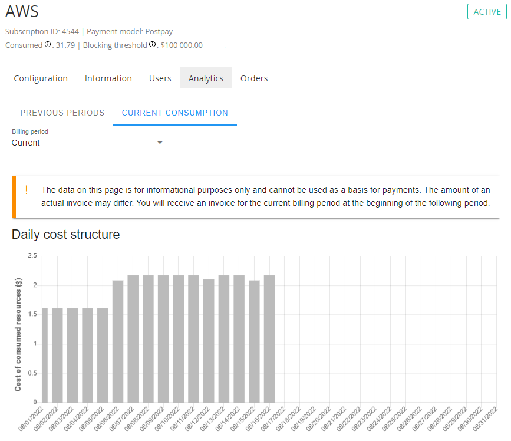
Task: Click the bar for 08/04/2022
Action: coord(88,356)
